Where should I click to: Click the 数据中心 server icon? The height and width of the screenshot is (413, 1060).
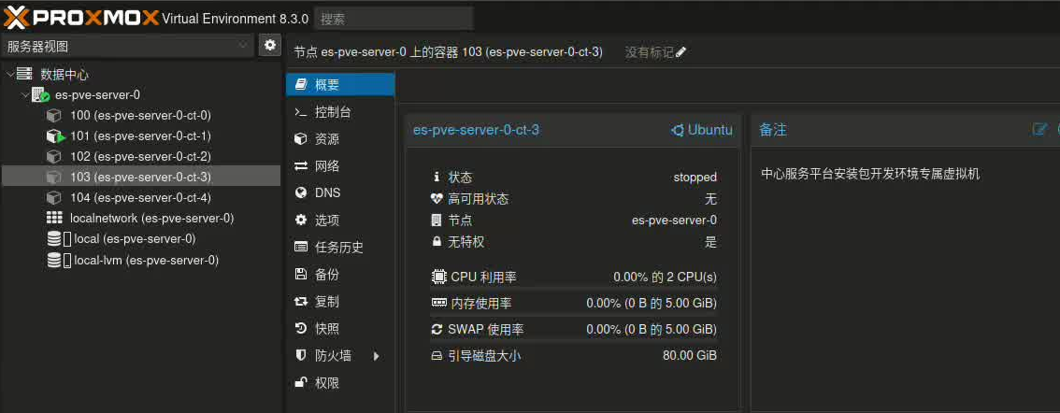25,74
